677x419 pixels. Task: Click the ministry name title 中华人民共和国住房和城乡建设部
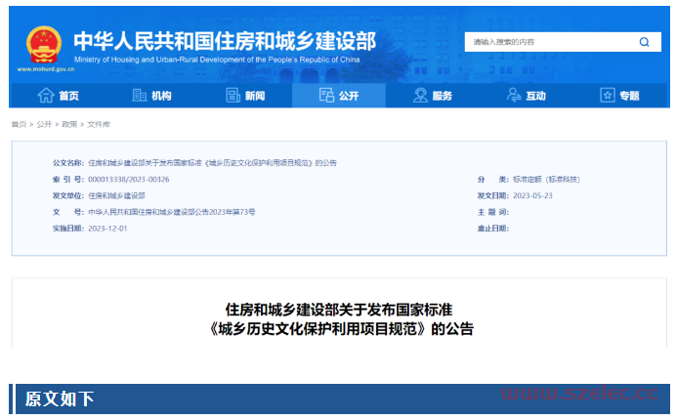(x=225, y=41)
